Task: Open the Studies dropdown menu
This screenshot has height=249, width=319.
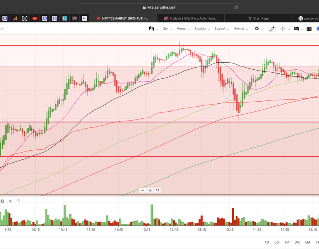Action: tap(202, 29)
